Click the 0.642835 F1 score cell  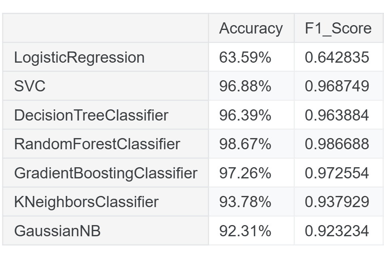pyautogui.click(x=339, y=57)
